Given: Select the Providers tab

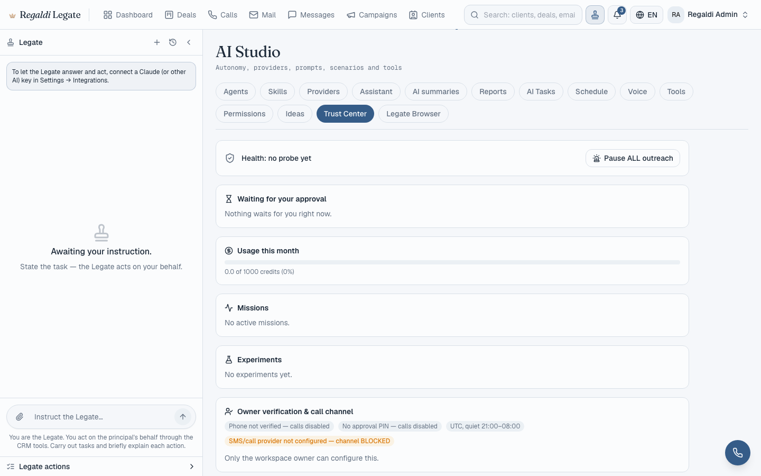Looking at the screenshot, I should click(323, 91).
